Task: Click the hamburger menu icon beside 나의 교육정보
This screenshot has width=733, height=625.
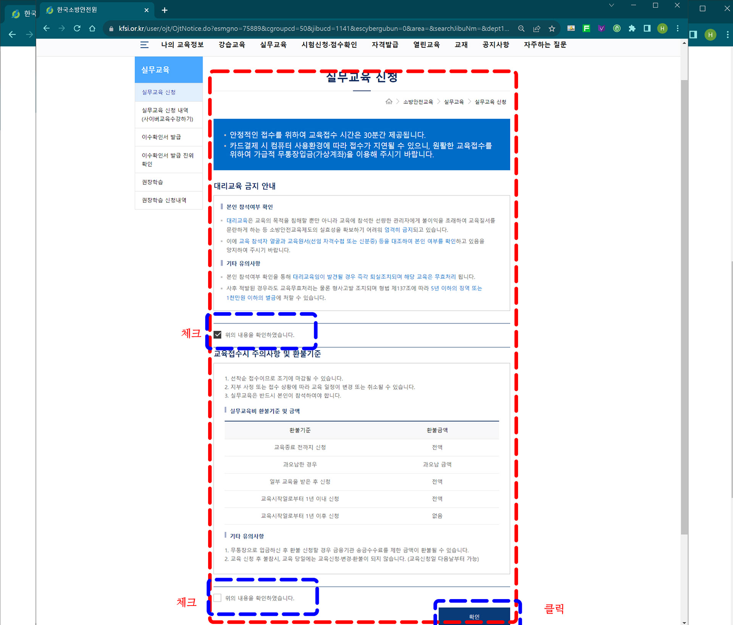Action: [144, 45]
